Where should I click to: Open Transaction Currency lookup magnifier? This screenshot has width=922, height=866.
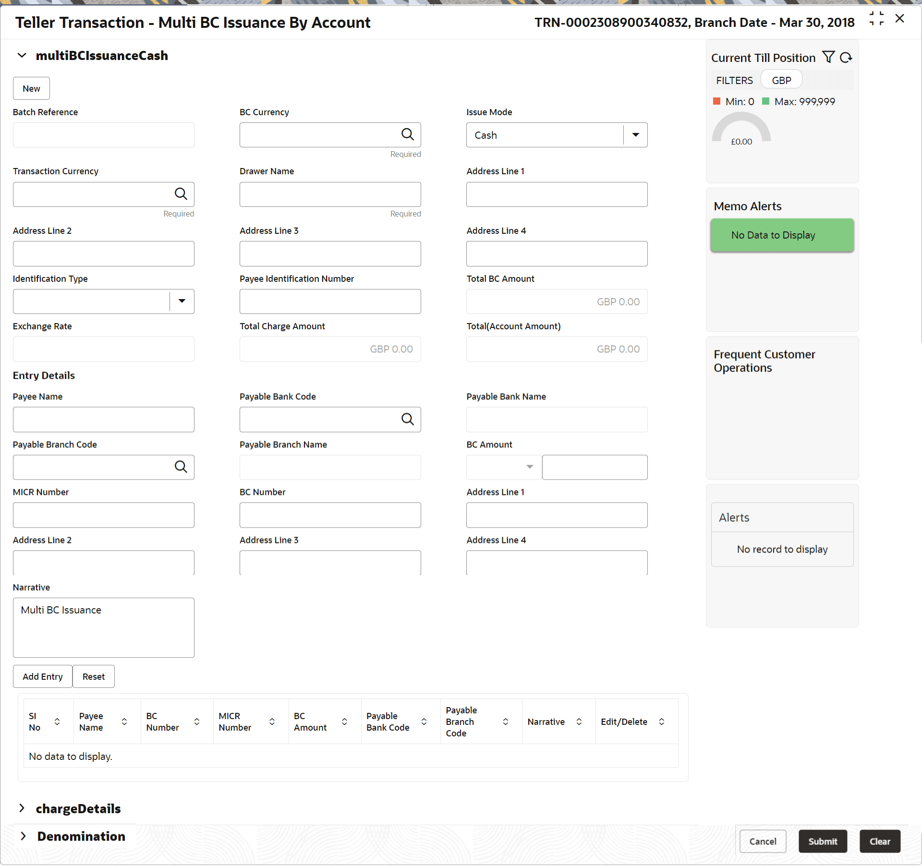(x=181, y=194)
